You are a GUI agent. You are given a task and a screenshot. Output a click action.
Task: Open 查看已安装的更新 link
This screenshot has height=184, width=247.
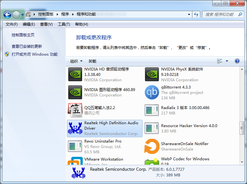click(x=27, y=46)
